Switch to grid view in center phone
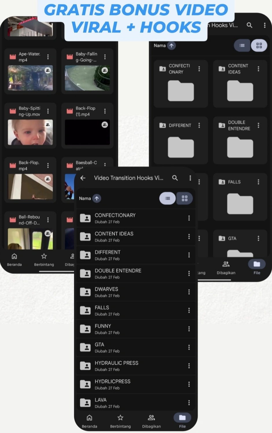The height and width of the screenshot is (433, 272). coord(185,198)
